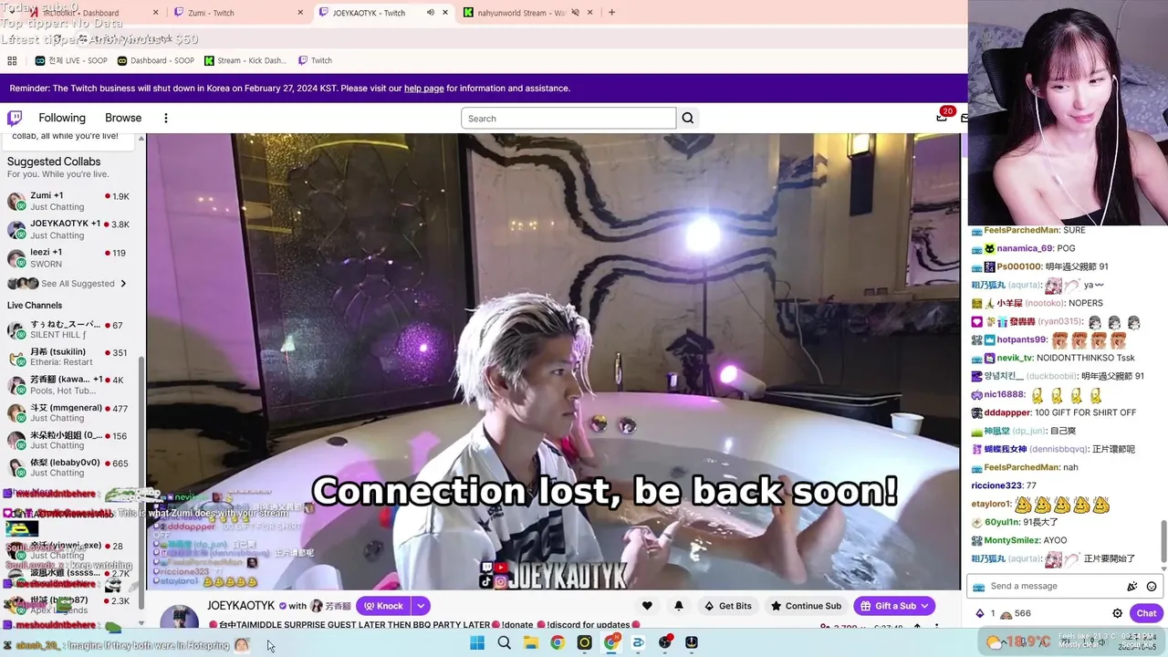The image size is (1168, 657).
Task: Open JOEYKAOTYK channel avatar
Action: point(179,619)
